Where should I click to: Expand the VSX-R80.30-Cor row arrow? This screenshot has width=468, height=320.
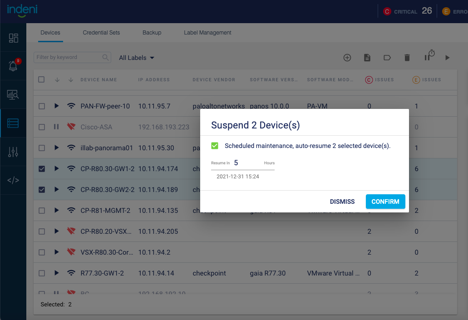pyautogui.click(x=56, y=251)
